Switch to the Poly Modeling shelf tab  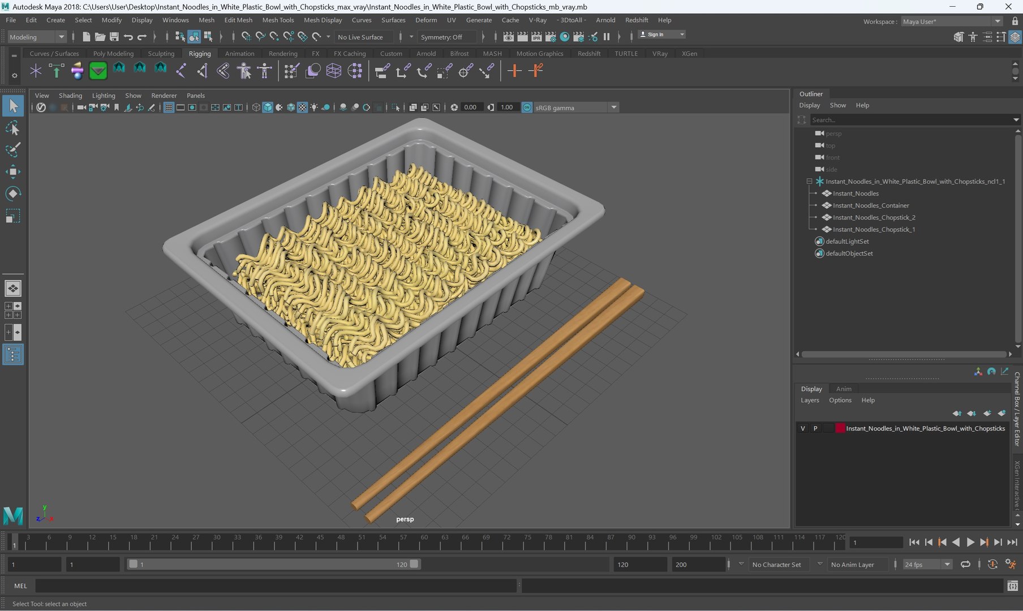(x=113, y=54)
